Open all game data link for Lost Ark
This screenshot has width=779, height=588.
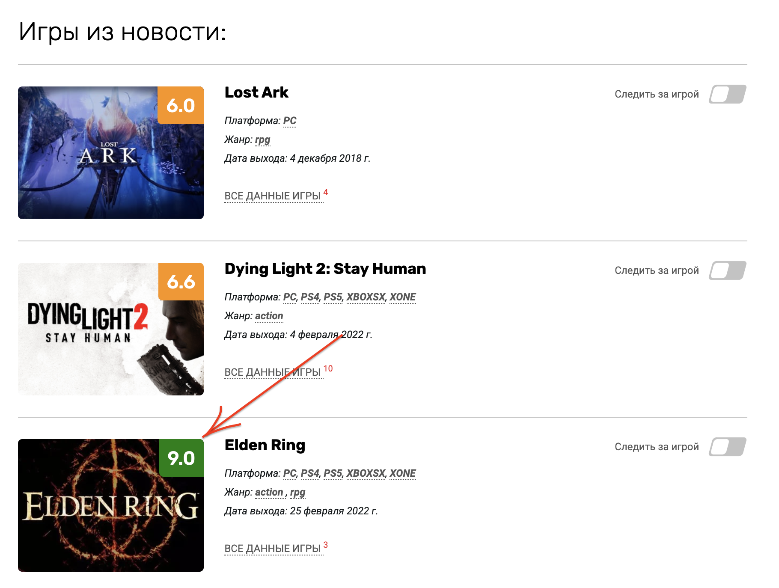[x=273, y=196]
